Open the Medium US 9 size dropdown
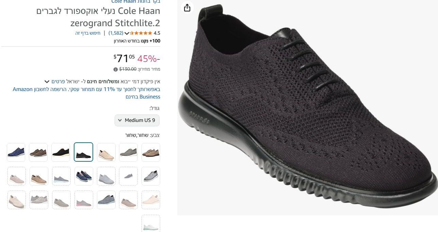The image size is (438, 232). [x=137, y=120]
